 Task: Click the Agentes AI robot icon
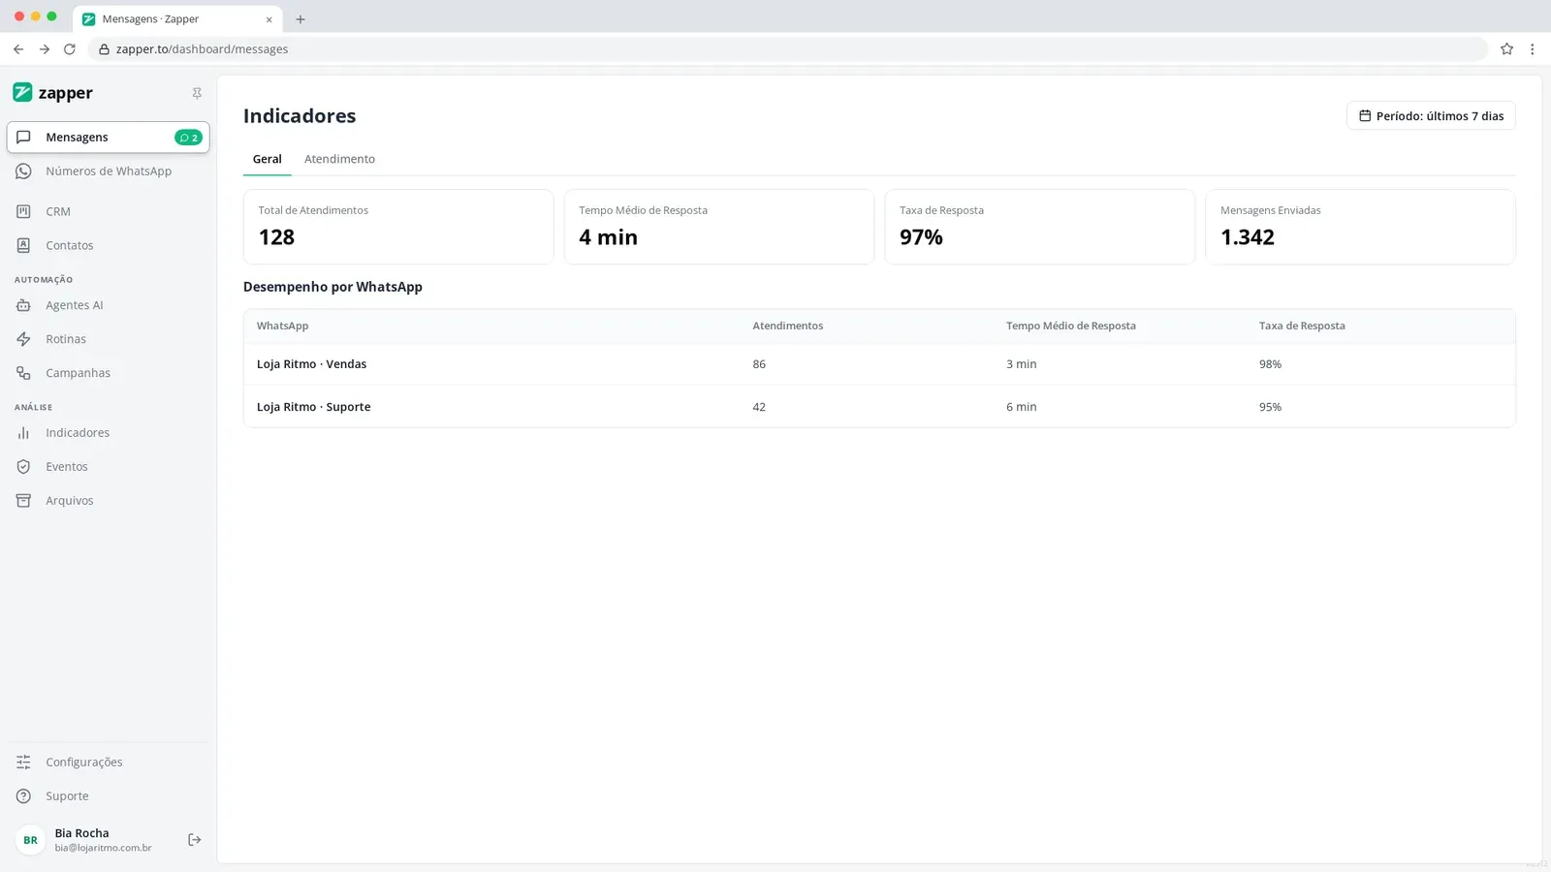click(23, 305)
